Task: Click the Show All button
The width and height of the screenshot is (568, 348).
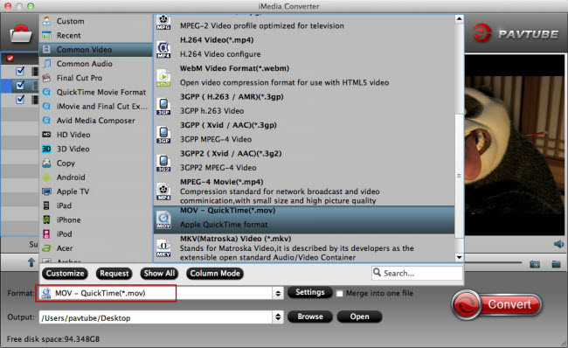Action: (x=159, y=274)
